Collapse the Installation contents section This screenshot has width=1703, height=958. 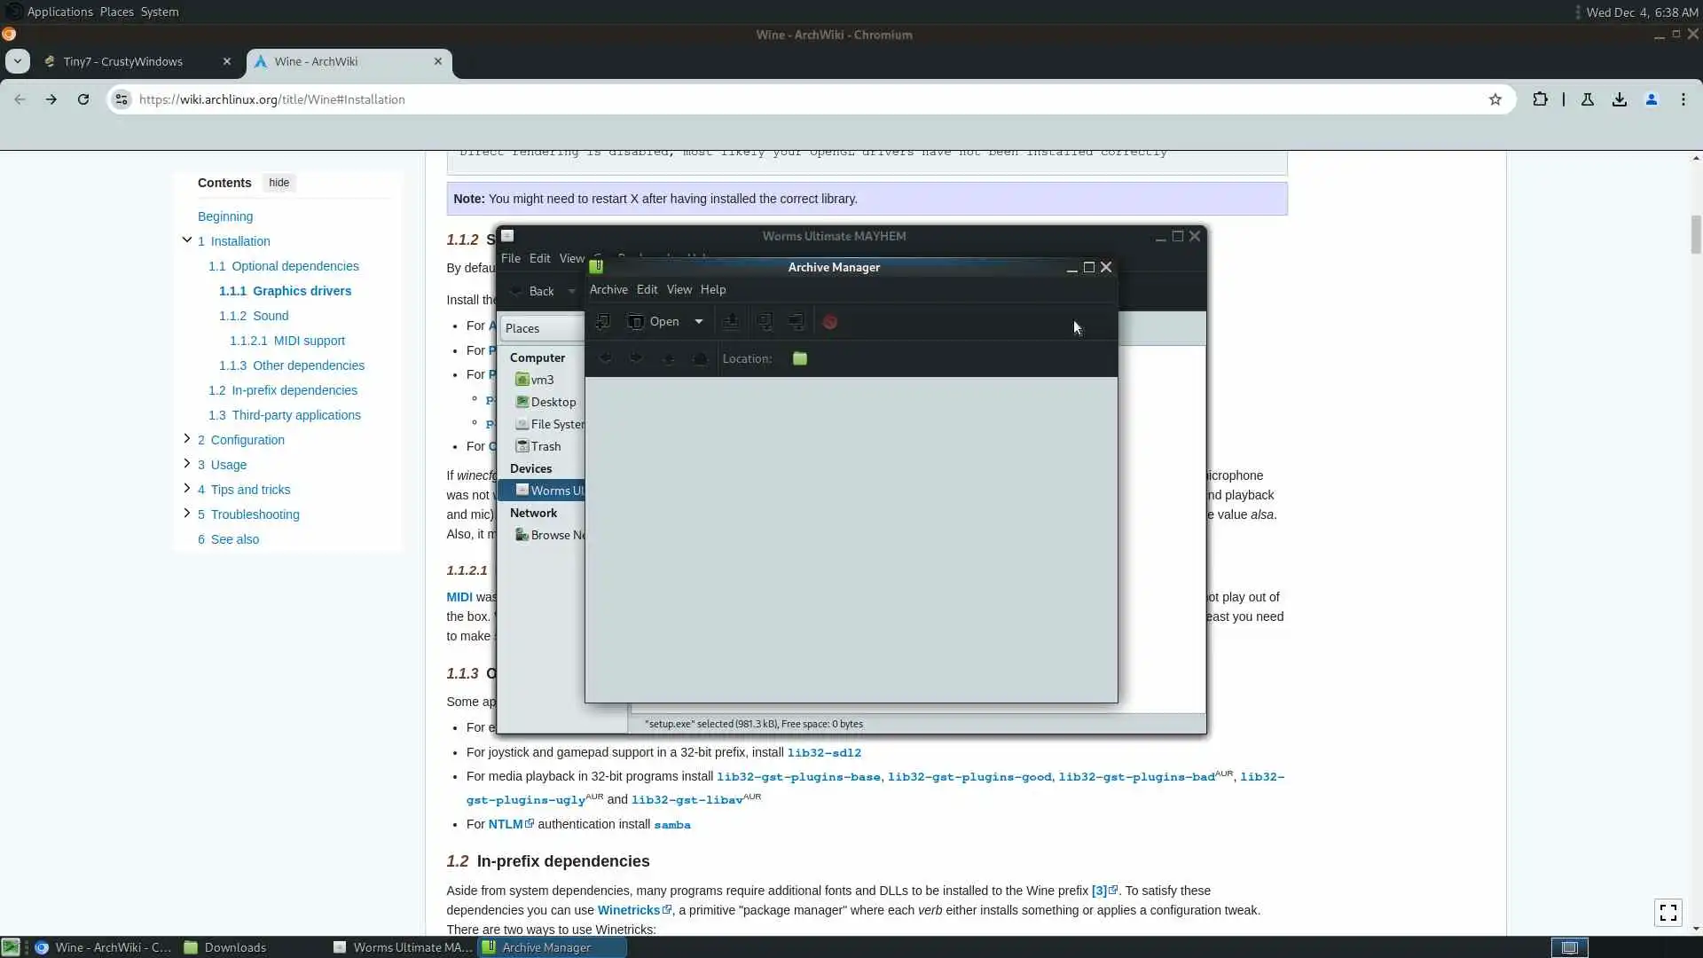pos(186,240)
